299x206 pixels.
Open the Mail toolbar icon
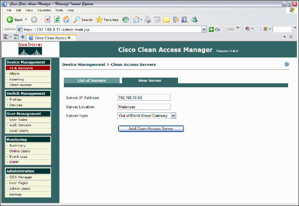coord(136,20)
